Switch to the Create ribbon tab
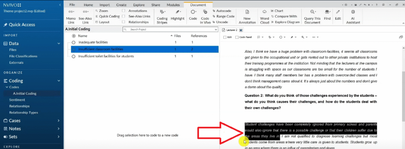Image resolution: width=405 pixels, height=149 pixels. (x=121, y=5)
